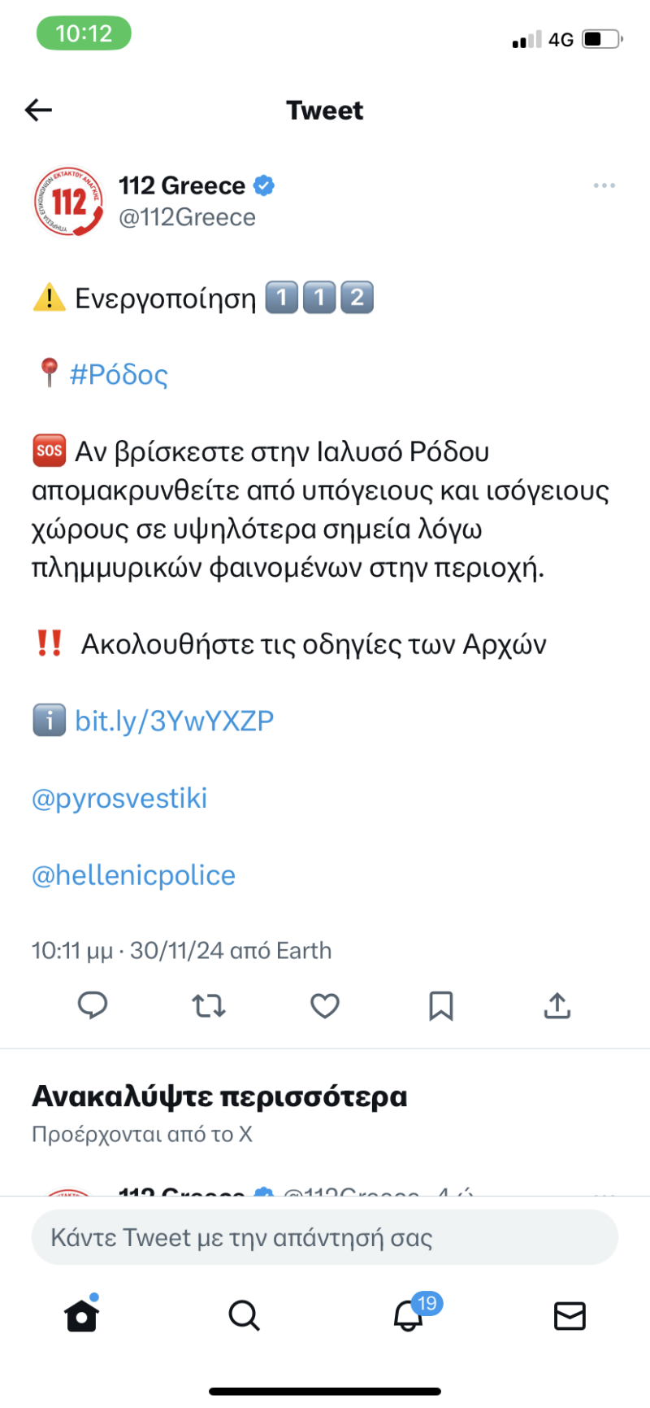Open the Search tab
Viewport: 650px width, 1408px height.
(x=244, y=1314)
